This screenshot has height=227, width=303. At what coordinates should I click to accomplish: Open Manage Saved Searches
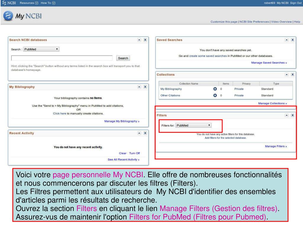coord(269,63)
